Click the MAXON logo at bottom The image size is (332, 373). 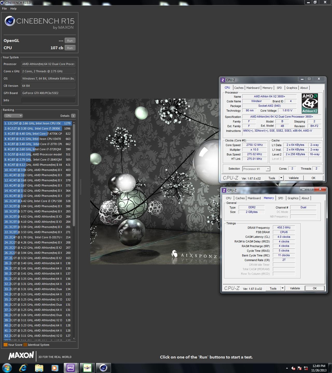21,356
